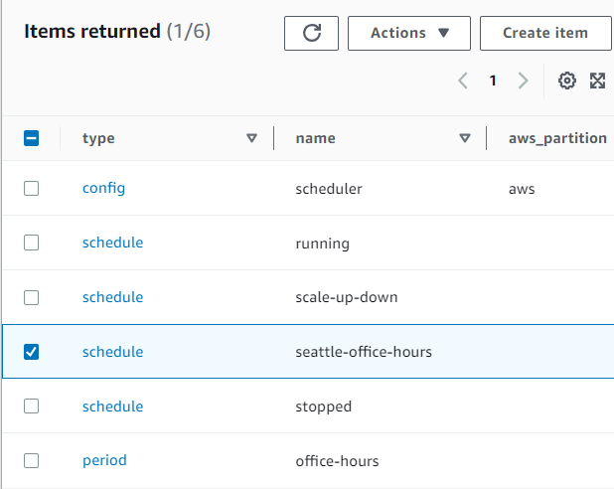Click the Create item button
614x489 pixels.
click(x=544, y=33)
